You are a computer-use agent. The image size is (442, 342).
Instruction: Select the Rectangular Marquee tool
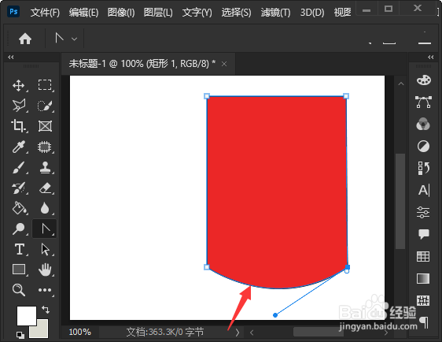click(x=45, y=85)
